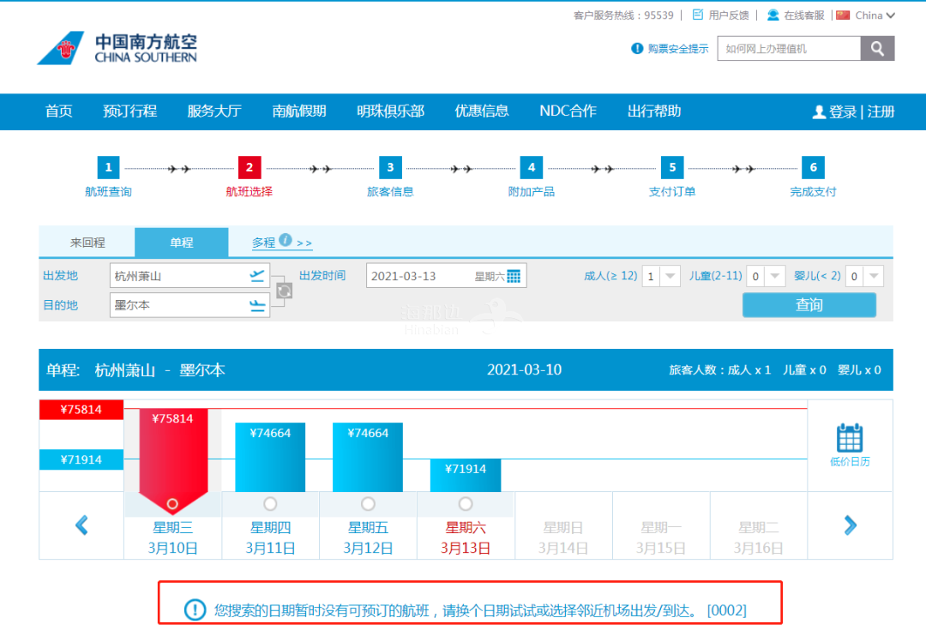Viewport: 926px width, 636px height.
Task: Expand the adult passenger count dropdown
Action: [670, 276]
